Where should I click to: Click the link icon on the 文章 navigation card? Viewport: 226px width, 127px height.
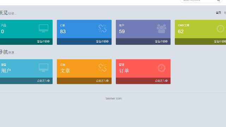(102, 68)
